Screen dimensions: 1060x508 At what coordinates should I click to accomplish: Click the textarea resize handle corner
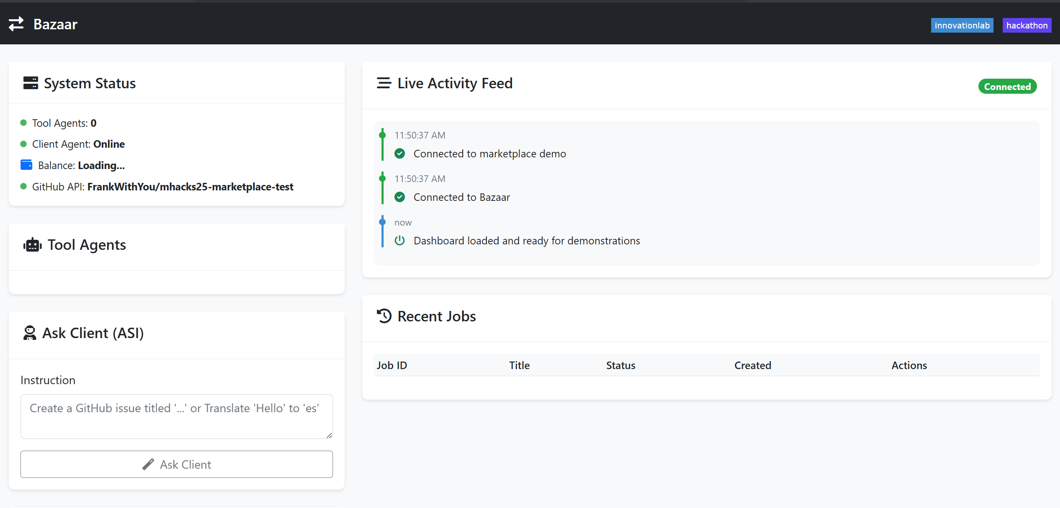[x=329, y=436]
